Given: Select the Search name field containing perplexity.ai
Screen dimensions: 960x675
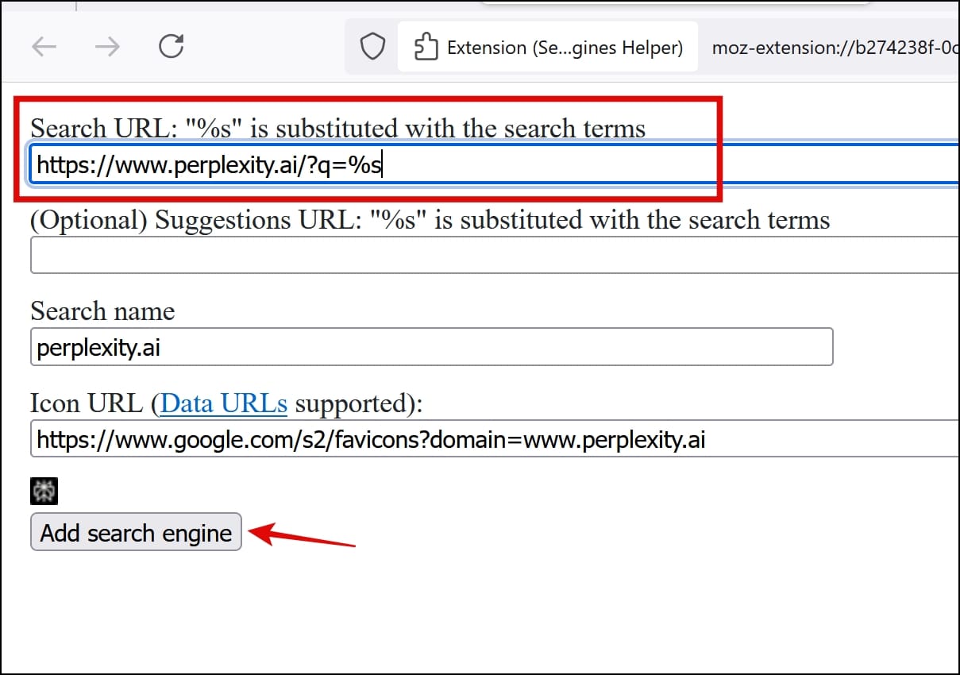Looking at the screenshot, I should (432, 347).
